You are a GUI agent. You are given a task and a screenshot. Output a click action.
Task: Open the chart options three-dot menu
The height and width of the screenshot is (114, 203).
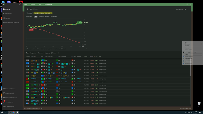coord(87,49)
